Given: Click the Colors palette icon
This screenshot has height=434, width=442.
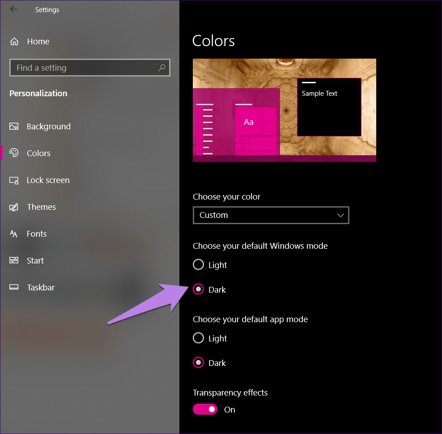Looking at the screenshot, I should coord(14,153).
